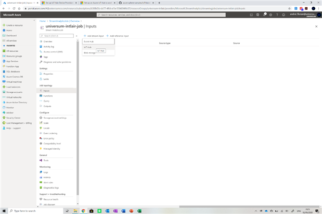Open the feedback smiley icon
The height and width of the screenshot is (214, 322).
(284, 15)
